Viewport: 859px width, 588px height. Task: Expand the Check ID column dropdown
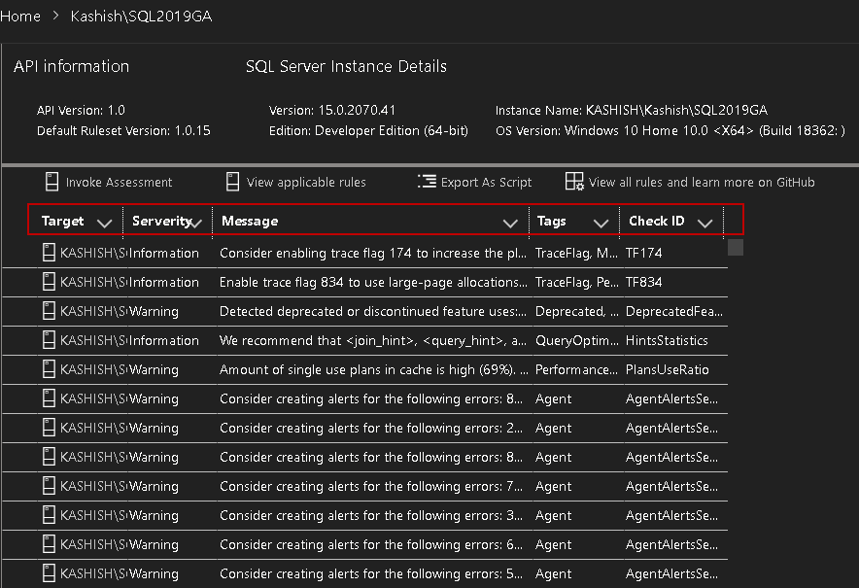(704, 223)
